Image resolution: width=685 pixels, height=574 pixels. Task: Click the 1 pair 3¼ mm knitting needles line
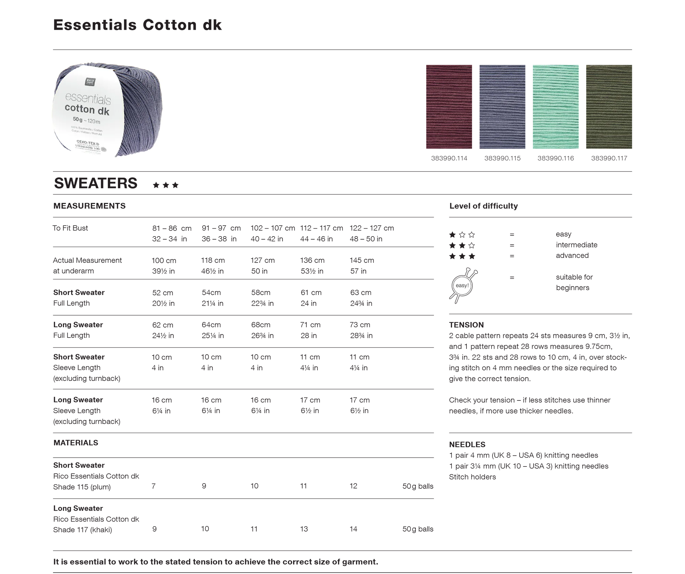[x=529, y=466]
